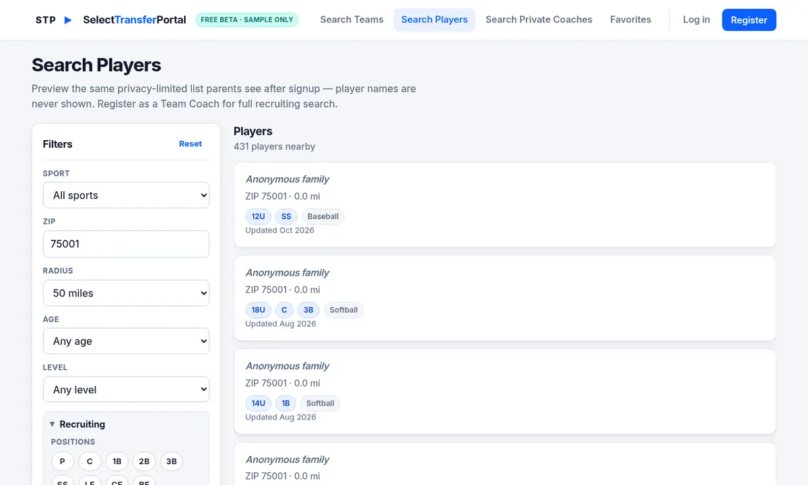Click the Updated Oct 2026 text
Image resolution: width=808 pixels, height=485 pixels.
coord(279,230)
